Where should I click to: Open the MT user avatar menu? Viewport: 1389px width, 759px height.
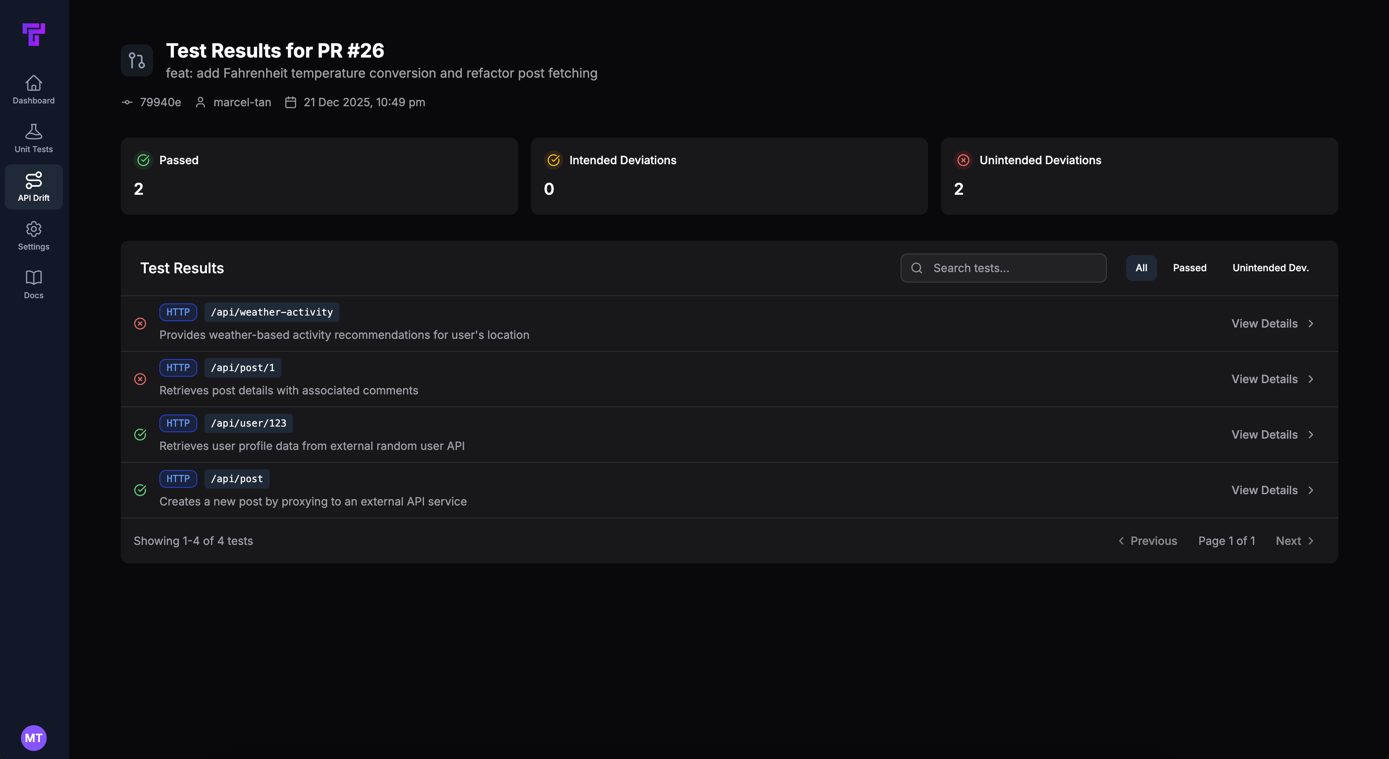(33, 737)
